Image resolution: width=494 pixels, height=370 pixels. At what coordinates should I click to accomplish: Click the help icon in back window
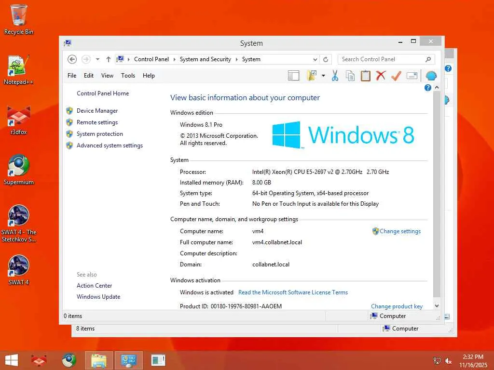[x=448, y=68]
